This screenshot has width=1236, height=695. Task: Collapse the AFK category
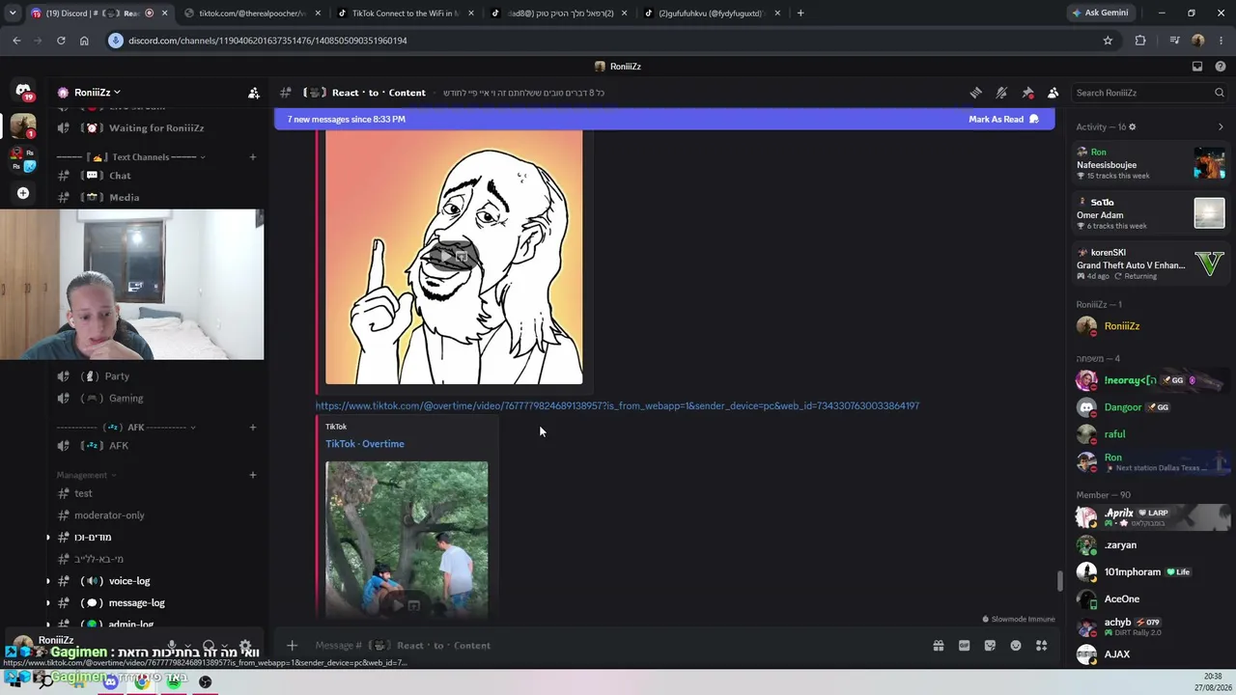pos(126,427)
